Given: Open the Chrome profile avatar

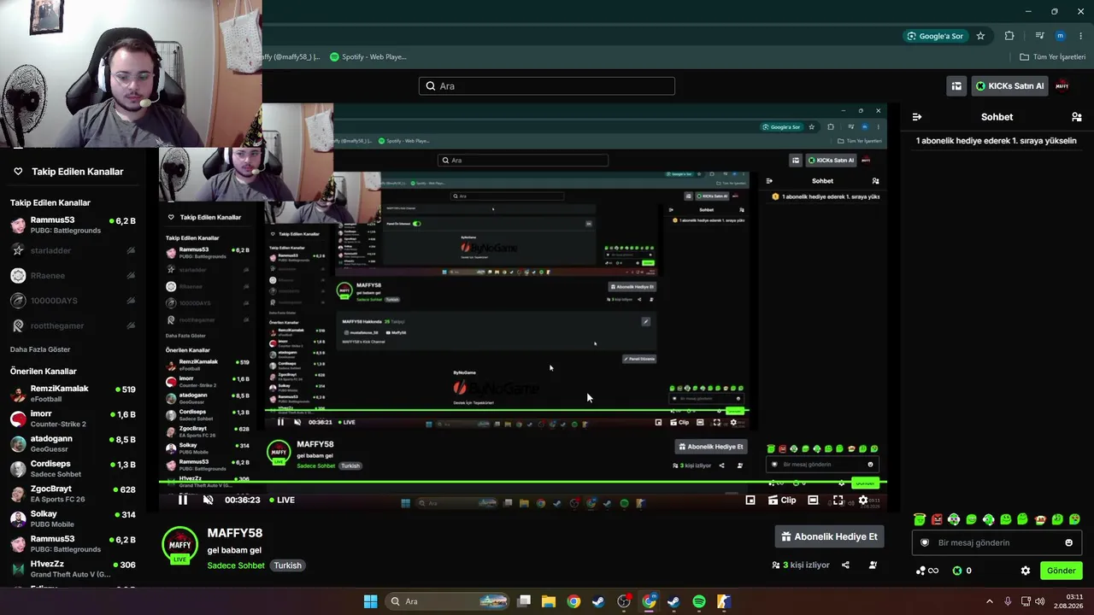Looking at the screenshot, I should tap(1060, 36).
